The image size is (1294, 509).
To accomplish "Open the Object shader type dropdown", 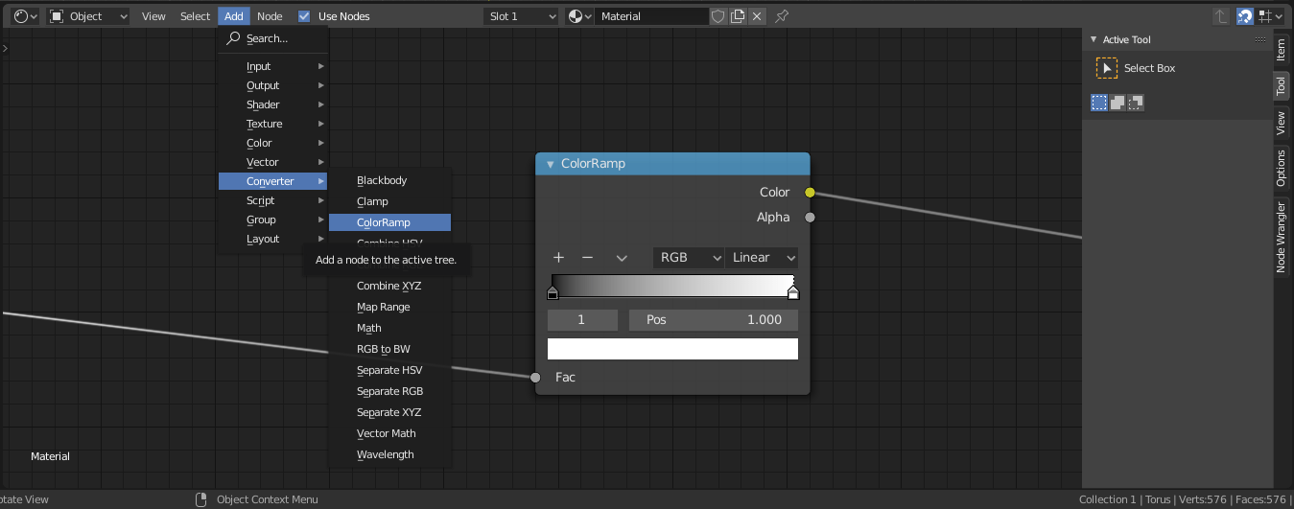I will tap(89, 16).
